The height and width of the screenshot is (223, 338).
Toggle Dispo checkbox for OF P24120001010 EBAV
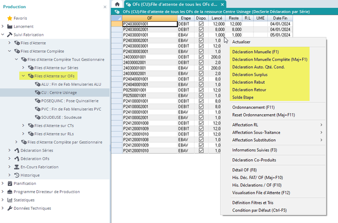coord(201,151)
